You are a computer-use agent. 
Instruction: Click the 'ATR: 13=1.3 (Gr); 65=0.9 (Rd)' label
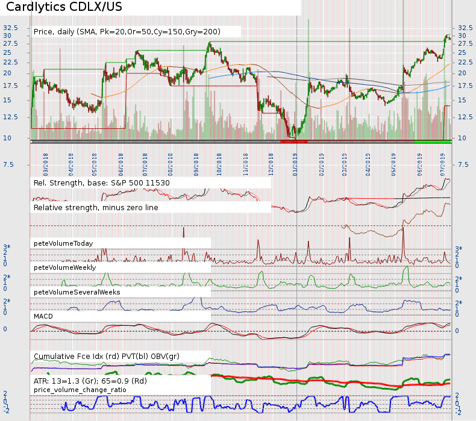[x=90, y=381]
